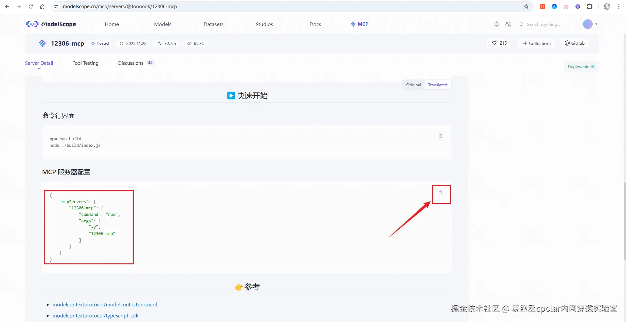
Task: Click the 快速开始 heading
Action: [247, 96]
